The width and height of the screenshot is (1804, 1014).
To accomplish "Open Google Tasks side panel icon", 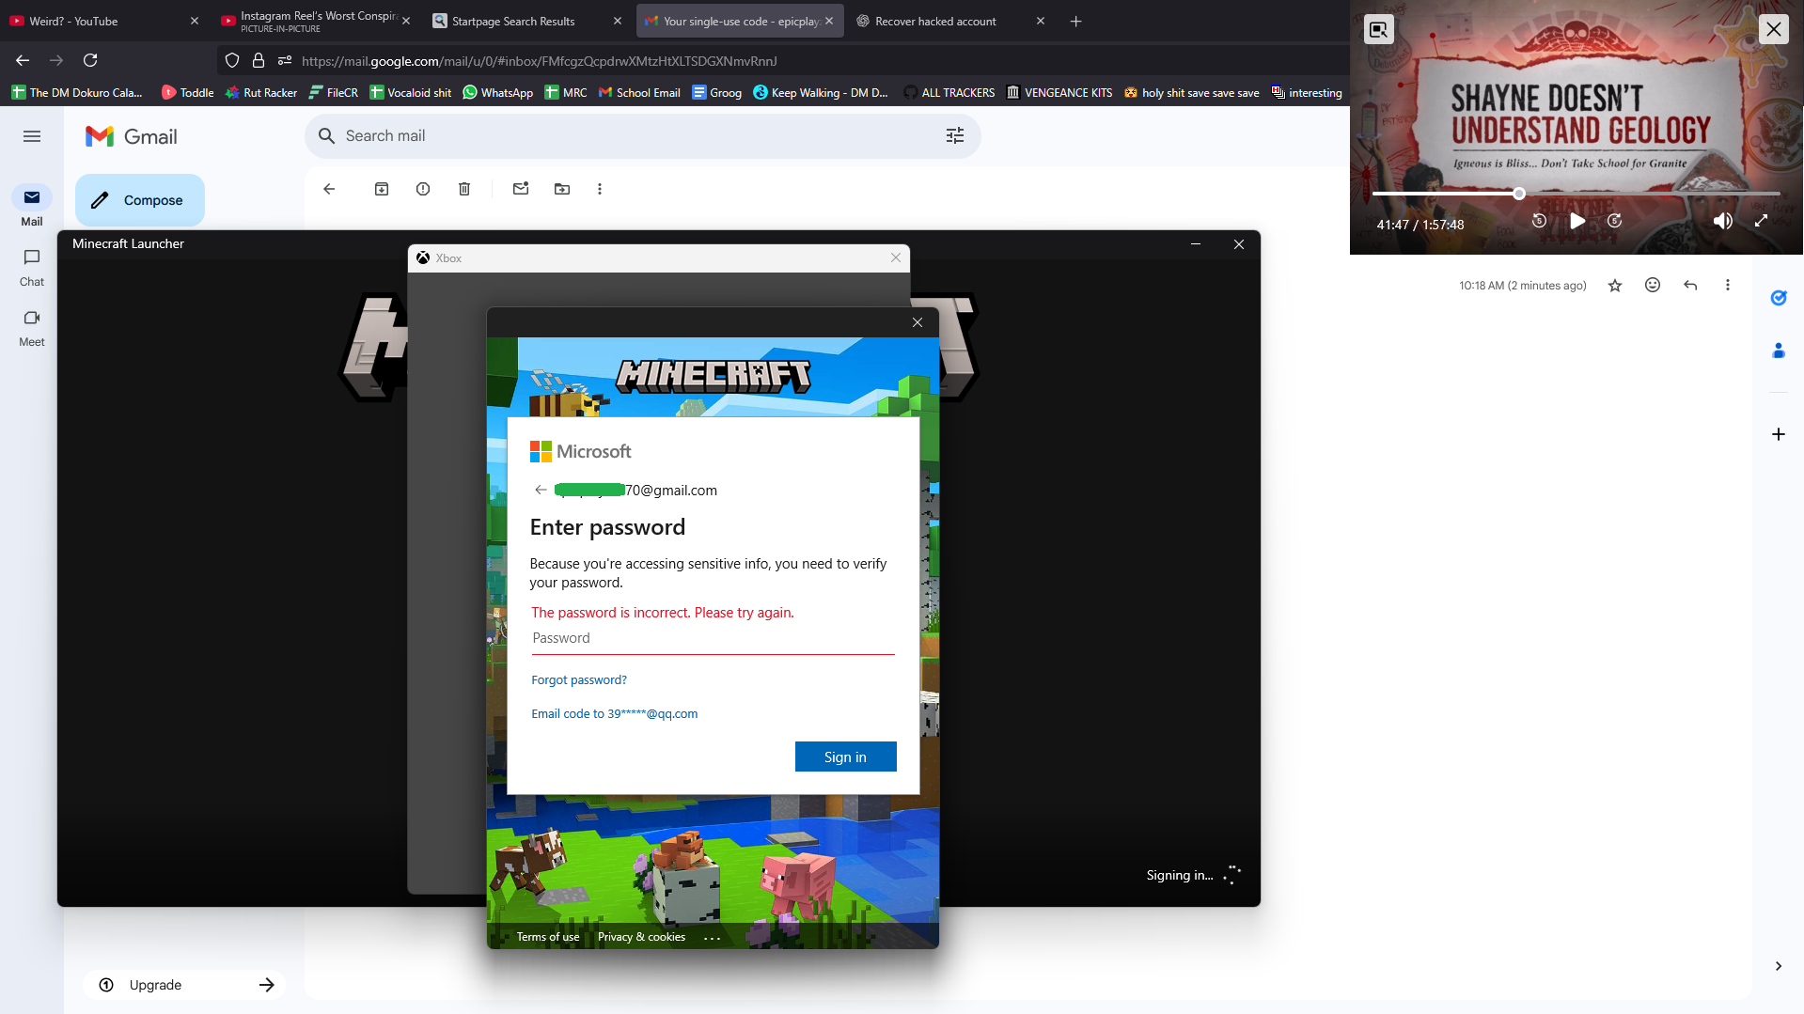I will tap(1779, 298).
